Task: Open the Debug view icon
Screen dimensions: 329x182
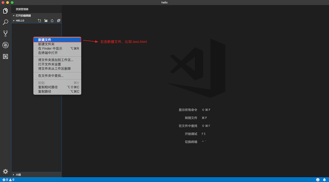Action: point(5,45)
